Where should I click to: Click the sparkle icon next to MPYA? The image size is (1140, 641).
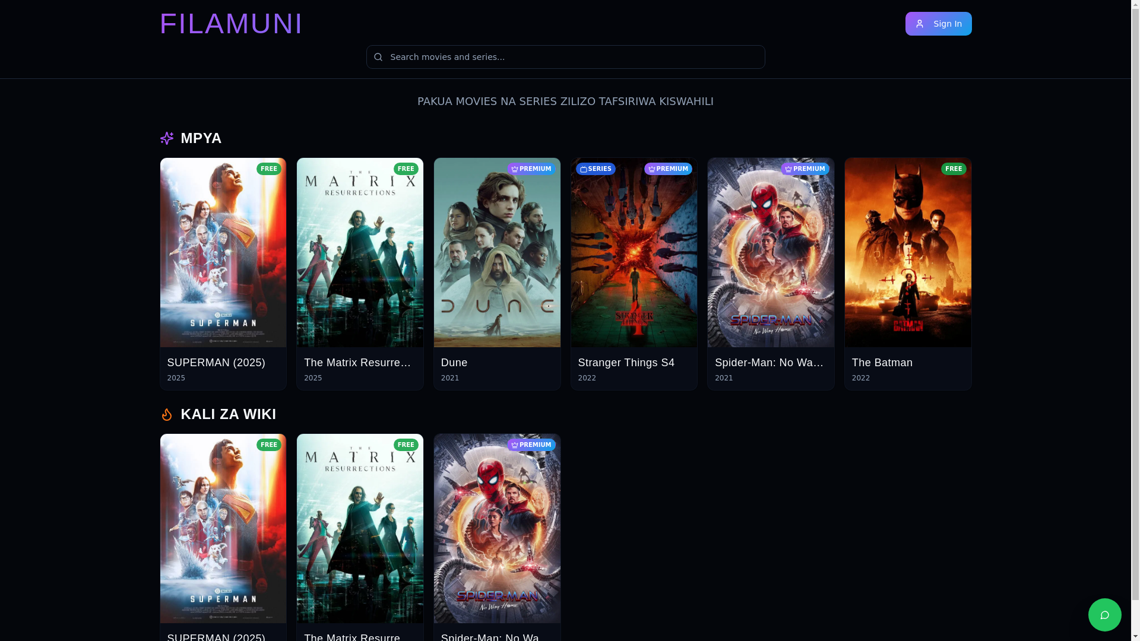[167, 138]
